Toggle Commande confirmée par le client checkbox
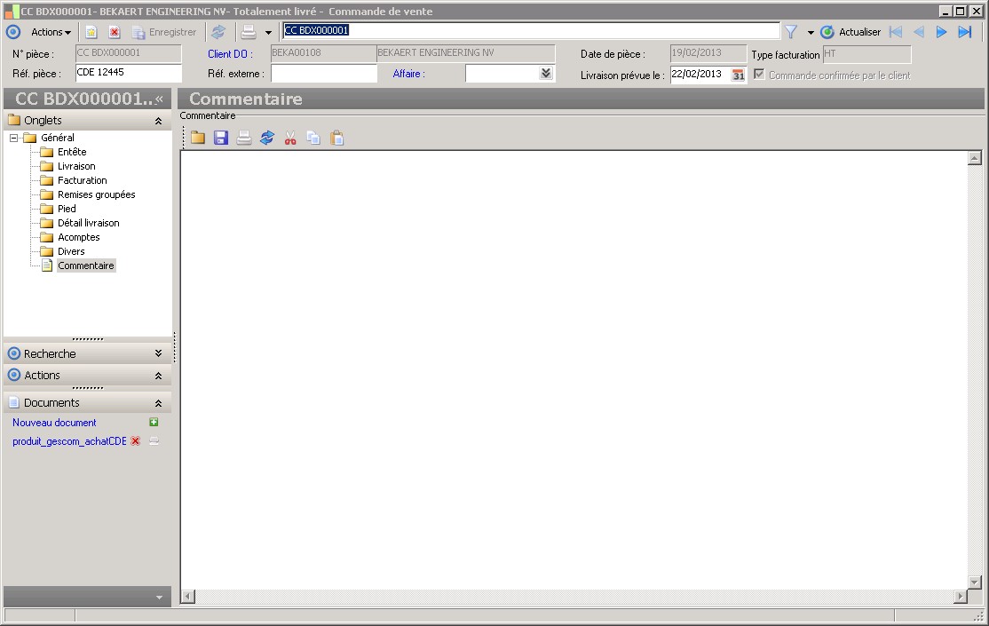989x626 pixels. coord(759,75)
